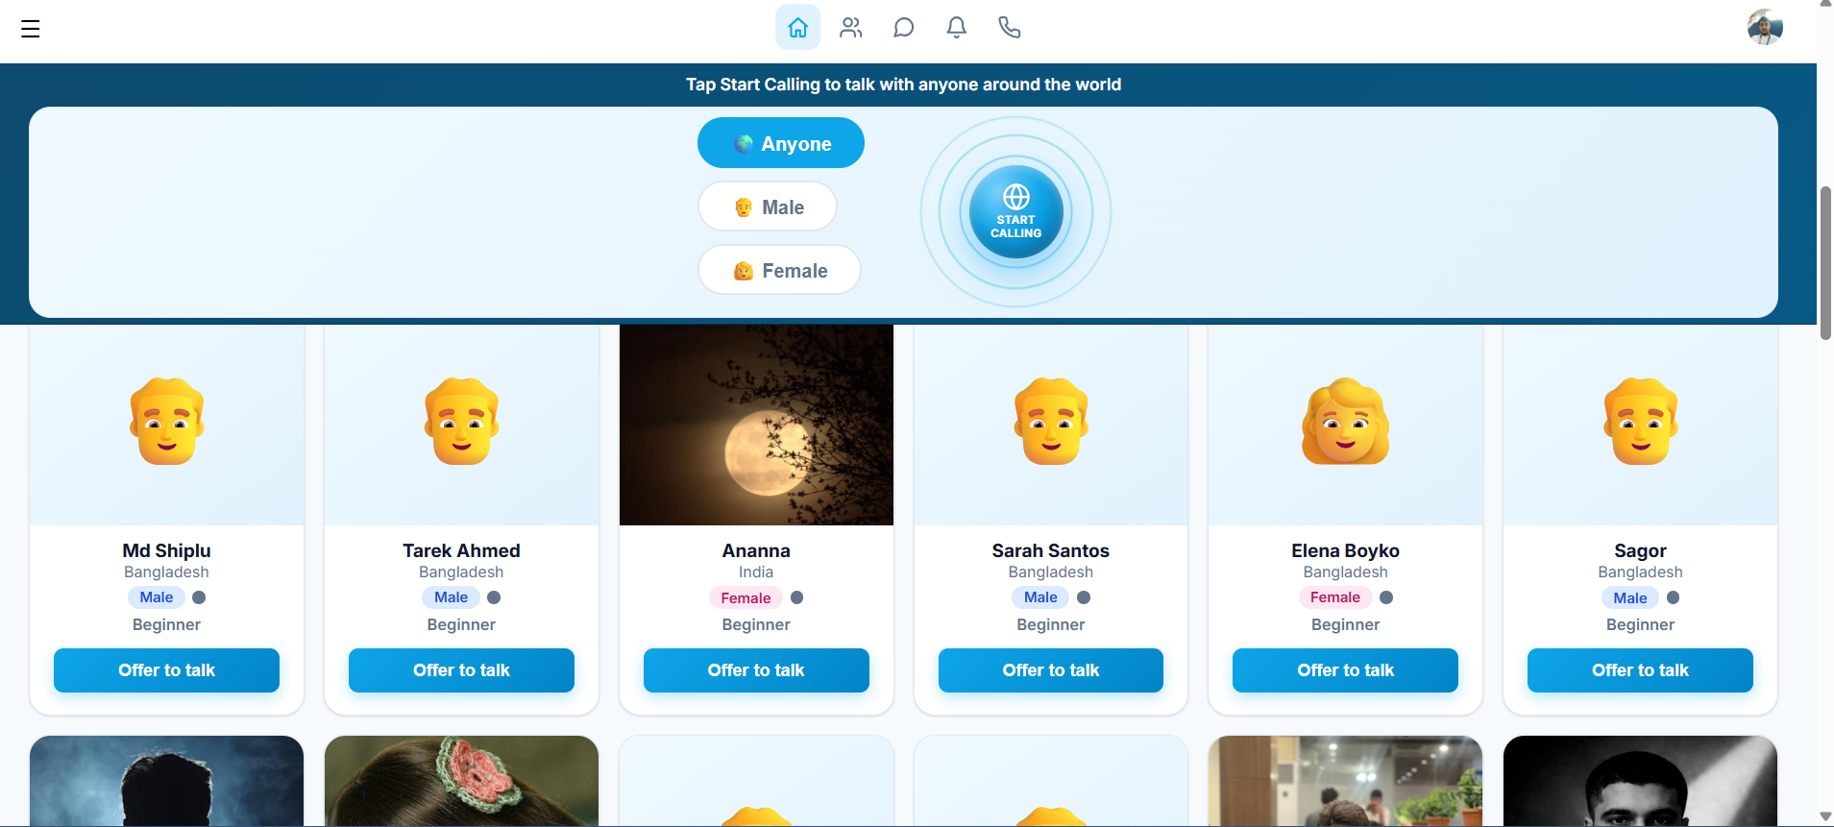Click the status dot on Sarah Santos's card
The height and width of the screenshot is (827, 1834).
(1084, 597)
